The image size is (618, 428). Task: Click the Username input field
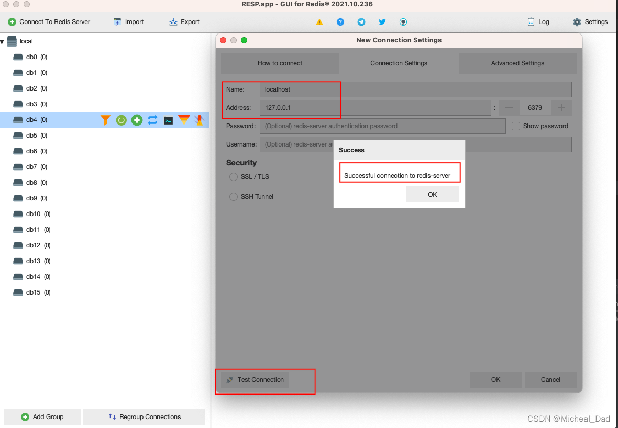[x=416, y=144]
